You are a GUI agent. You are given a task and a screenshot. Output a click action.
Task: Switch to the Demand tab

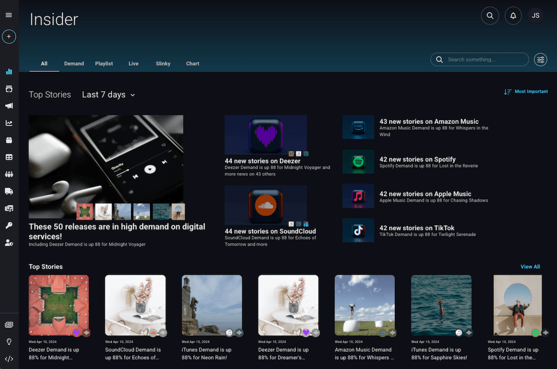[74, 63]
